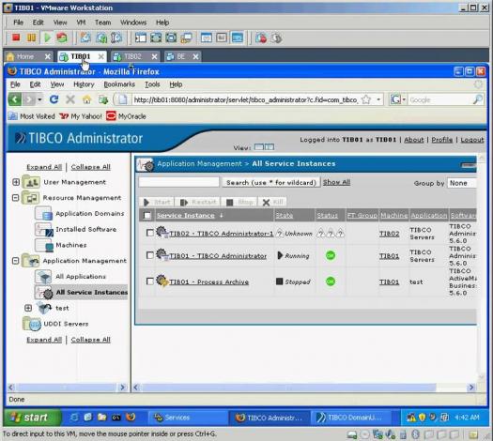The height and width of the screenshot is (441, 493).
Task: Click the VMware take snapshot toolbar icon
Action: click(x=85, y=38)
